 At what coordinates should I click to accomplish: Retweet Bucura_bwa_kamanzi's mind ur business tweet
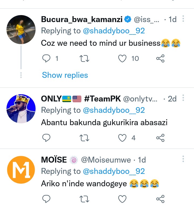pyautogui.click(x=85, y=58)
